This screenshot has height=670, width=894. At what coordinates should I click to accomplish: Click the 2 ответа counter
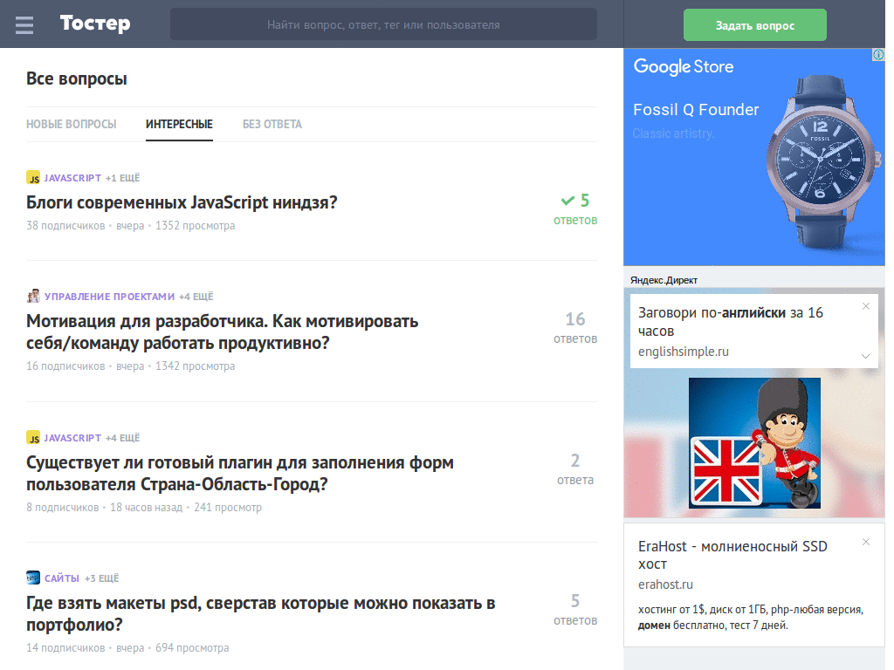pos(575,468)
